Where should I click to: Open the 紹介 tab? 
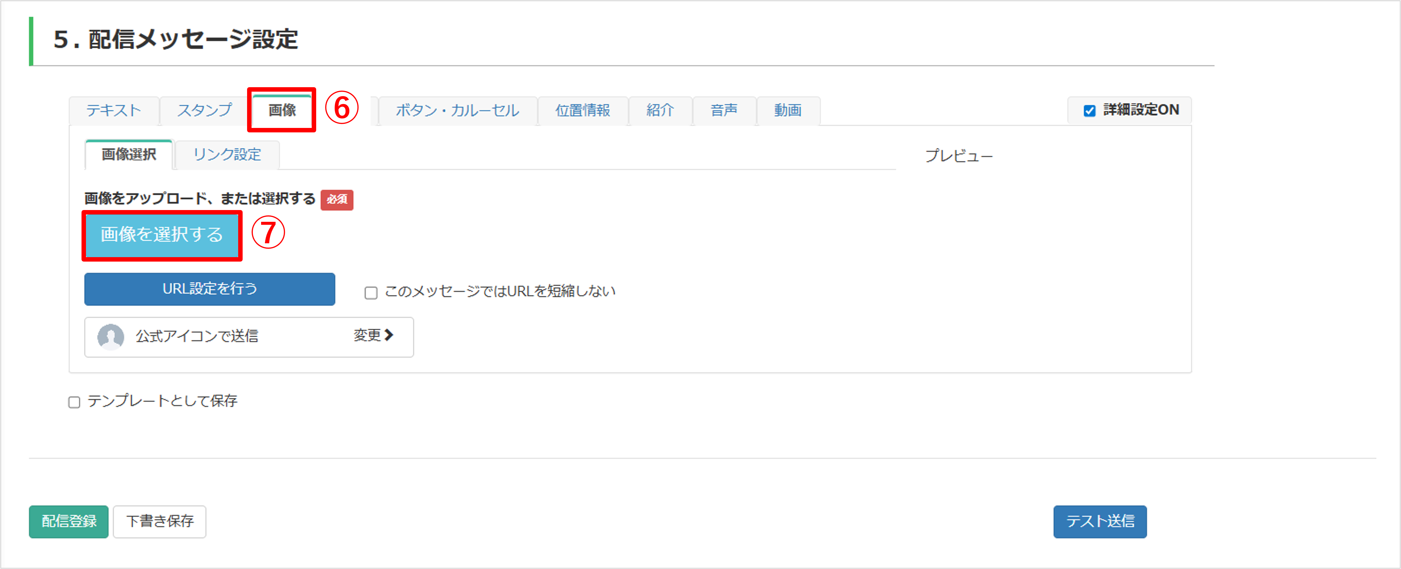tap(660, 111)
